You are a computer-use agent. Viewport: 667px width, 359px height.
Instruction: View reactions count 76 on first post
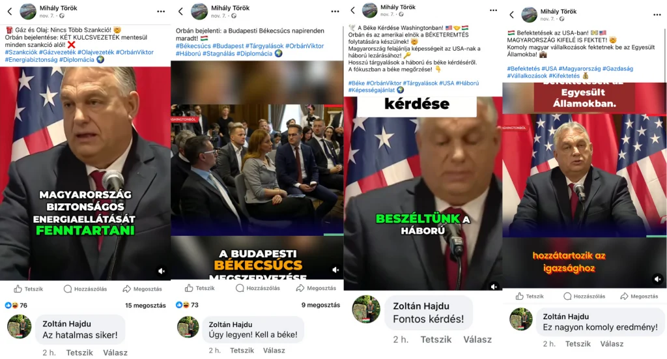pos(16,305)
